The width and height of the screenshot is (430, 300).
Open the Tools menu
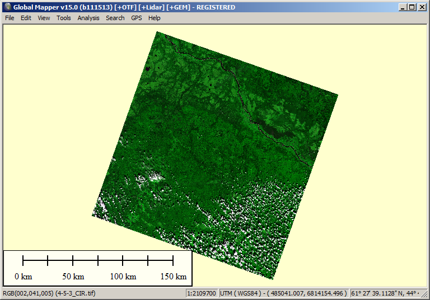[64, 18]
